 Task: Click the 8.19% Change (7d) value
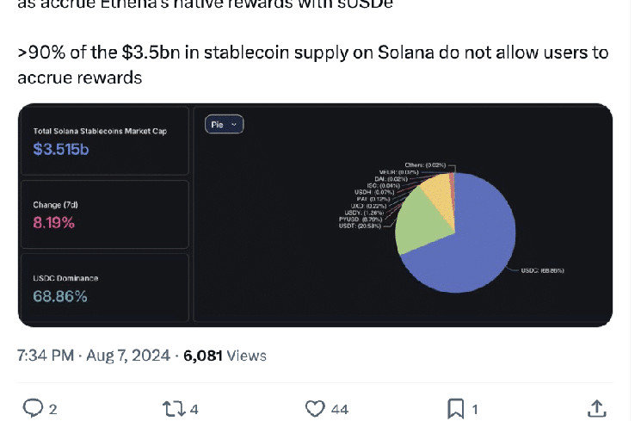[x=54, y=223]
